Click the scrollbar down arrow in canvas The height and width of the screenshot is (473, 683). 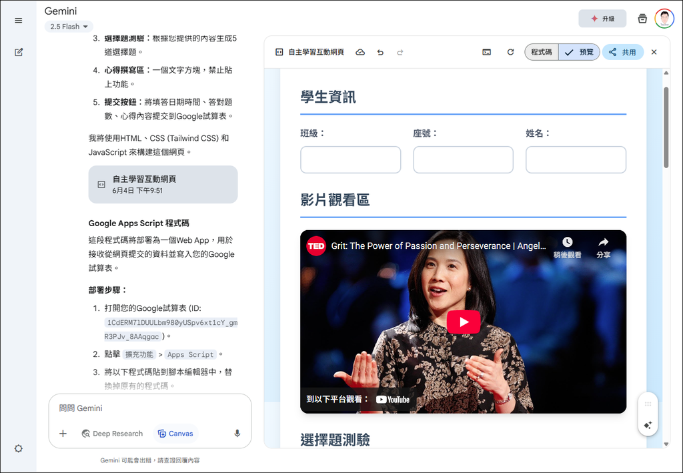coord(666,444)
